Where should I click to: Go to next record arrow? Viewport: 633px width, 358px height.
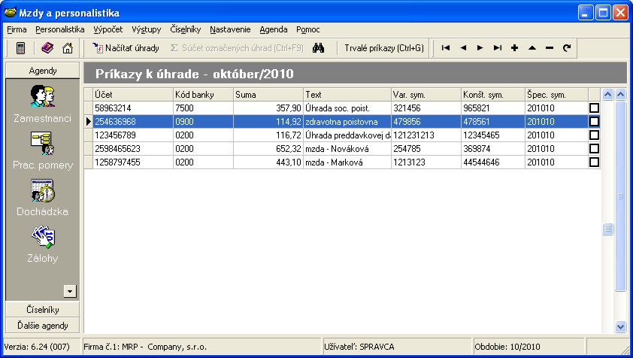point(480,48)
